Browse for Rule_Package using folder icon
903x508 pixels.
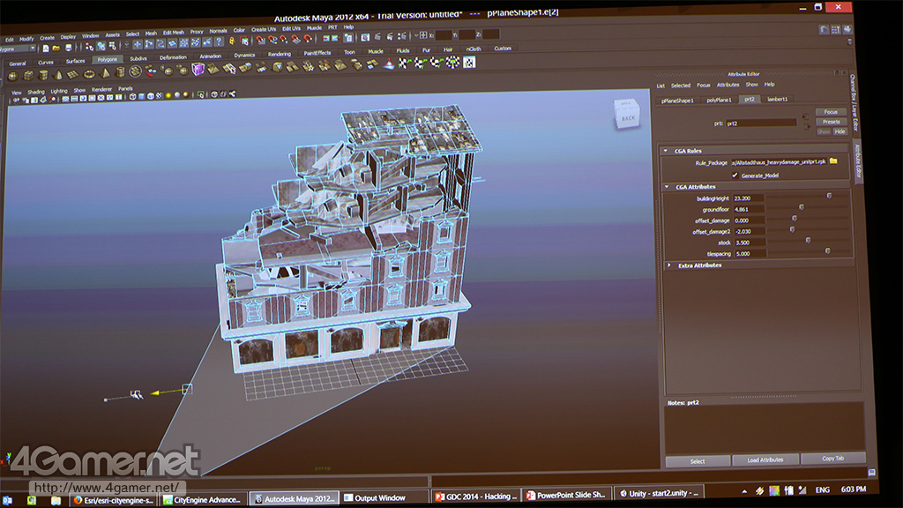pyautogui.click(x=833, y=161)
